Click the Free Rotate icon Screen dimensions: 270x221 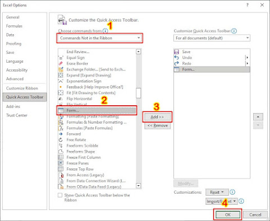tap(61, 140)
